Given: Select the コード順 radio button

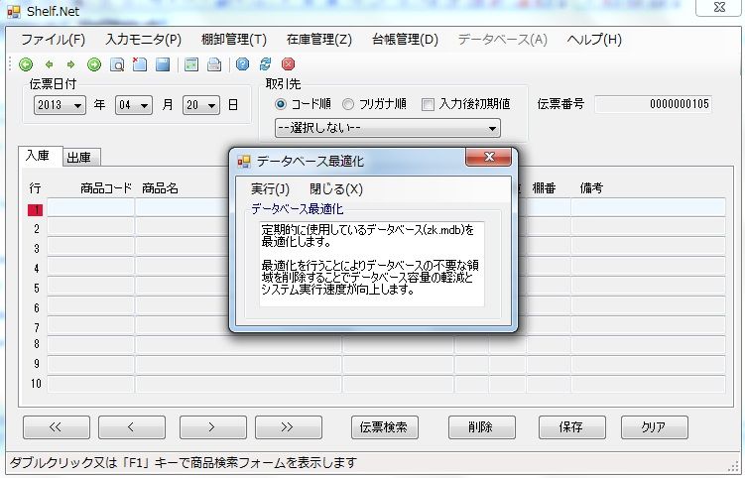Looking at the screenshot, I should 281,103.
